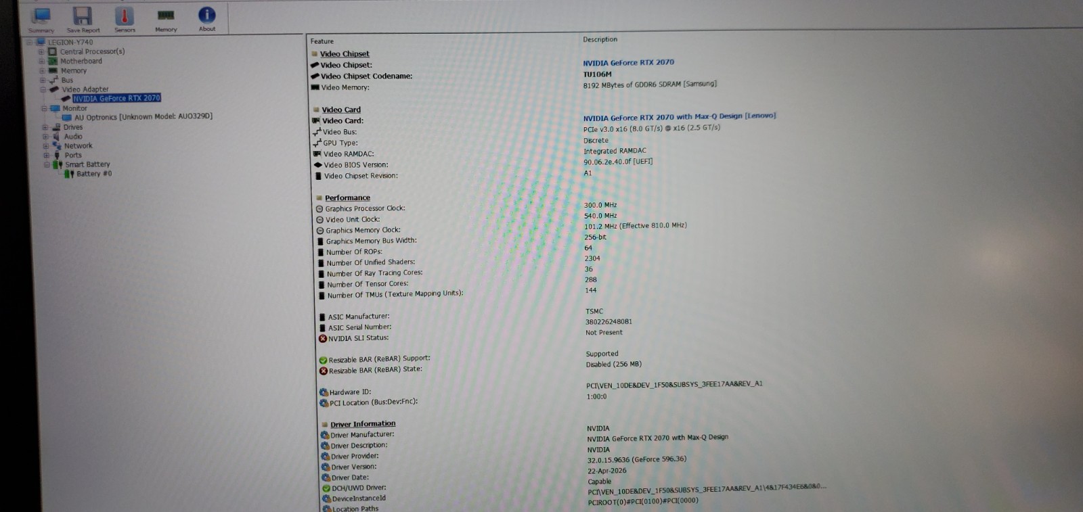Open the Sensors thermometer tool
1083x512 pixels.
125,20
